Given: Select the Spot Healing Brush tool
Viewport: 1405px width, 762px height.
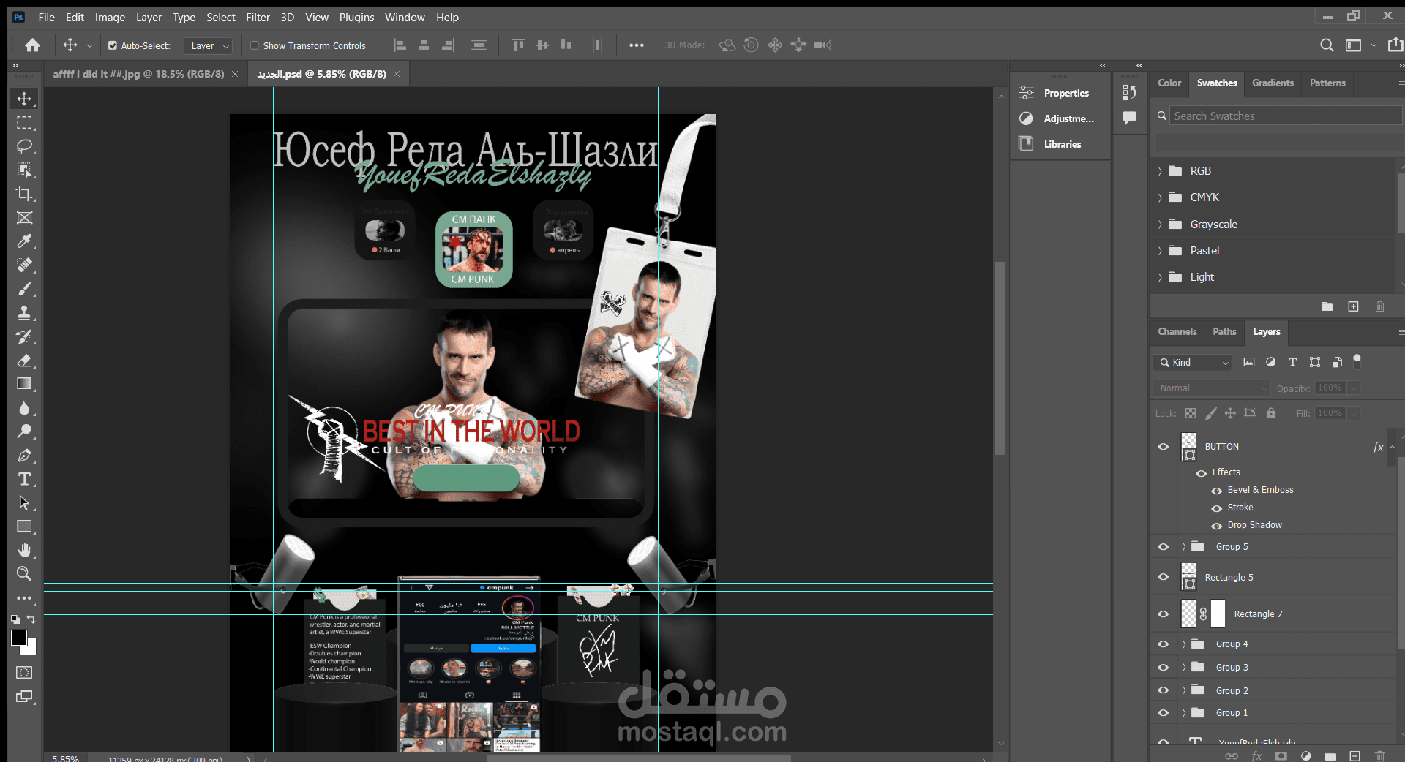Looking at the screenshot, I should click(x=24, y=265).
